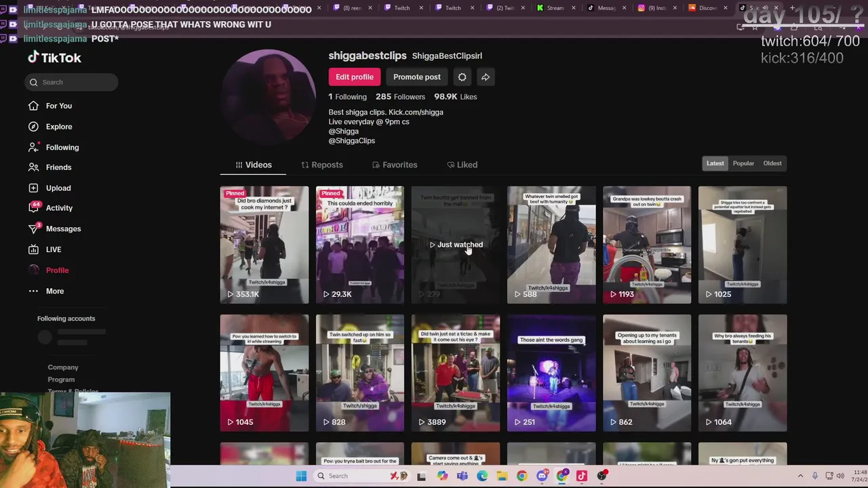Open the video with 1045 views
The width and height of the screenshot is (868, 488).
264,373
